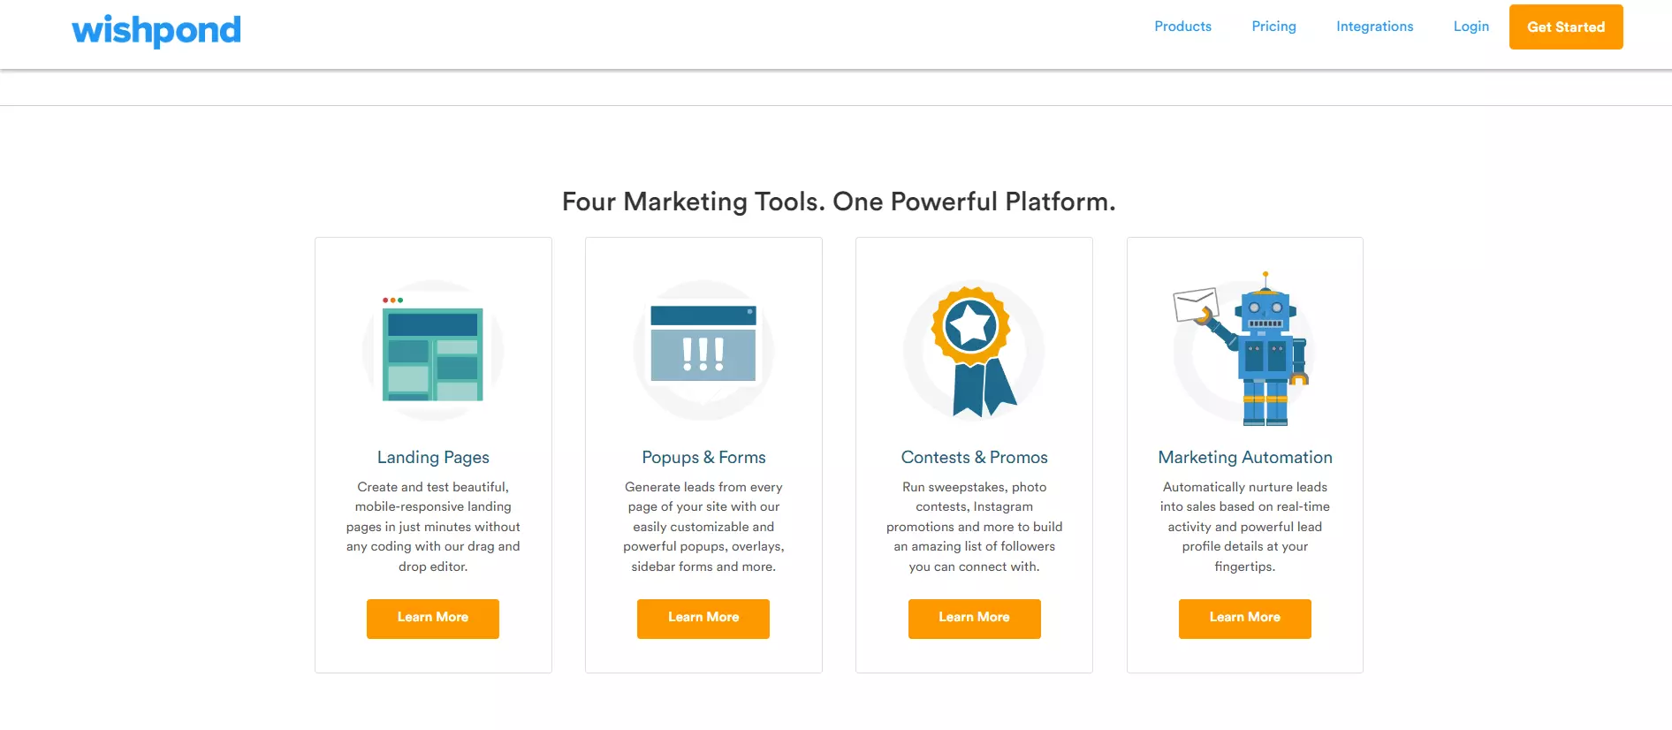1672x730 pixels.
Task: Click the Landing Pages layout icon
Action: point(433,352)
